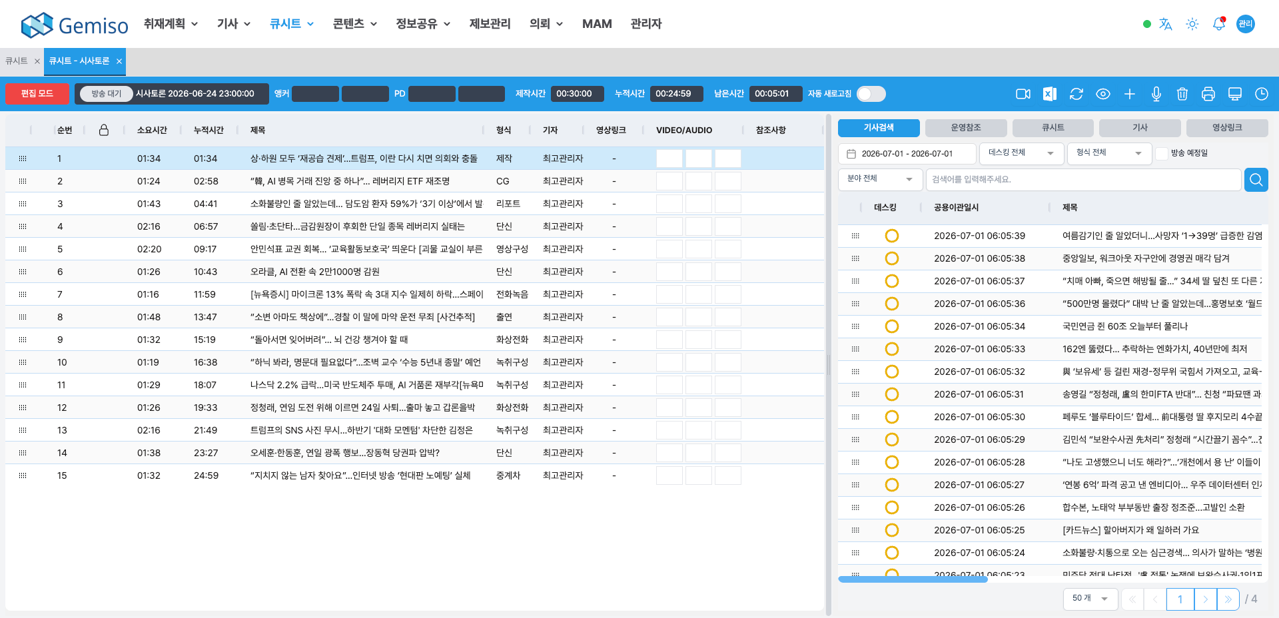This screenshot has width=1279, height=618.
Task: Check the 방송 예정일 checkbox
Action: tap(1162, 154)
